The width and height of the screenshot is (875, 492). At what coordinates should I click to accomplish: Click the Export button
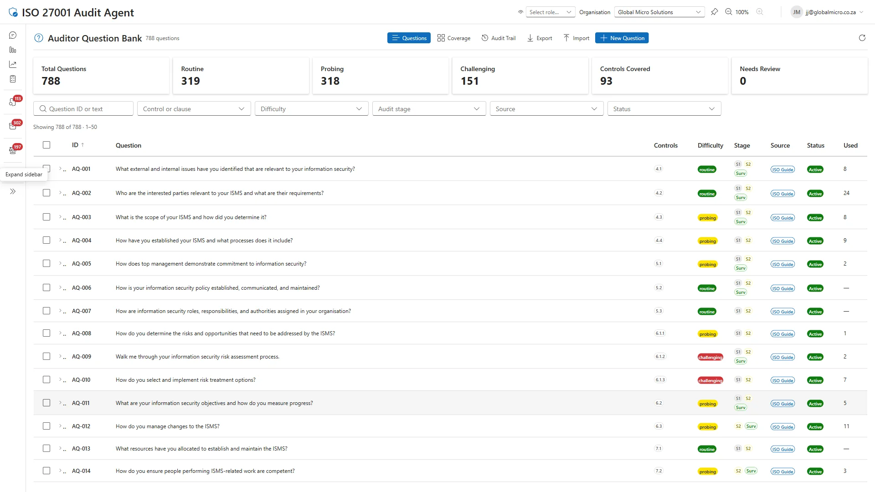539,38
